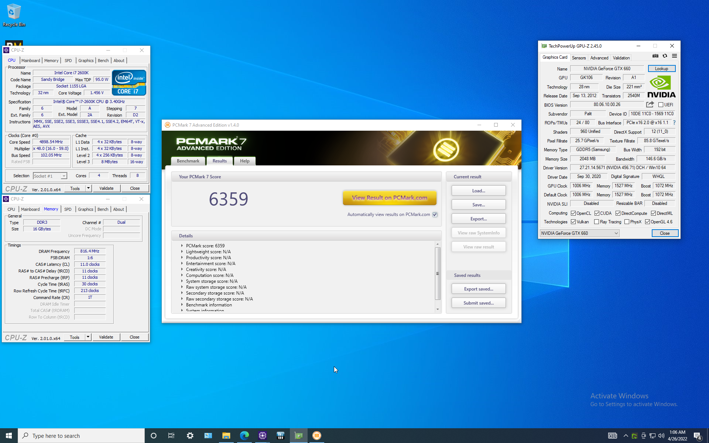
Task: Click the Intel Core i7 logo in CPU-Z
Action: [x=129, y=83]
